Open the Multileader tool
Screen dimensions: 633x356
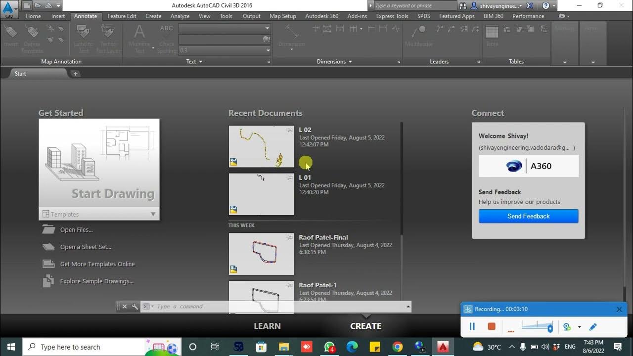coord(419,36)
